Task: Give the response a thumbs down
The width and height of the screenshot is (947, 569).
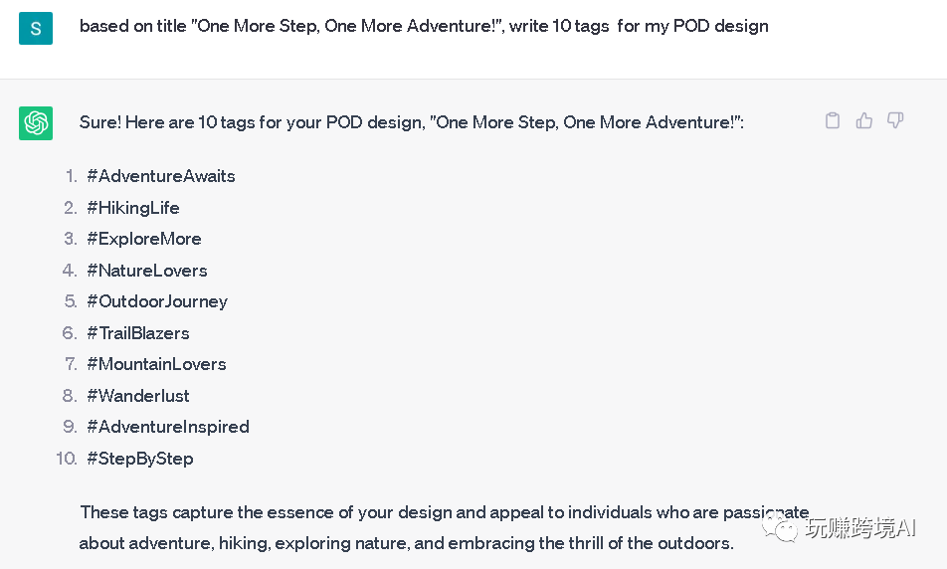Action: [895, 120]
